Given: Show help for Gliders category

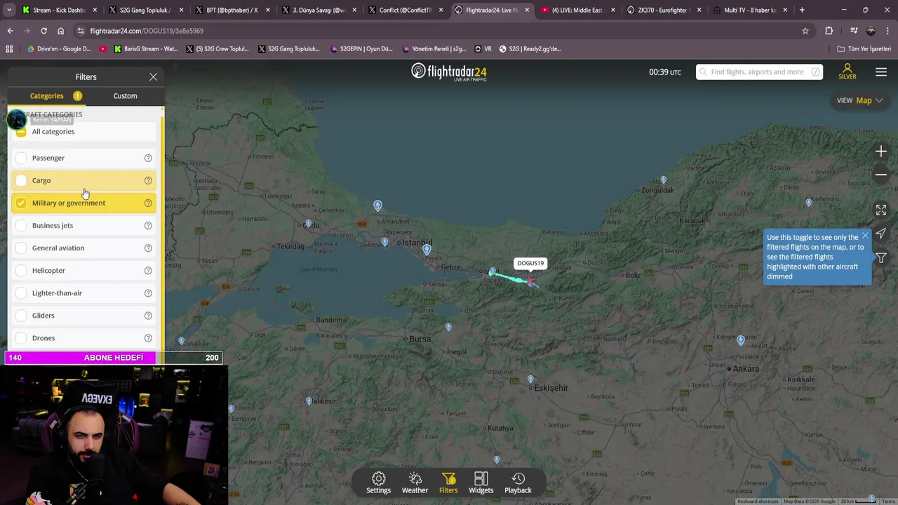Looking at the screenshot, I should pyautogui.click(x=148, y=315).
